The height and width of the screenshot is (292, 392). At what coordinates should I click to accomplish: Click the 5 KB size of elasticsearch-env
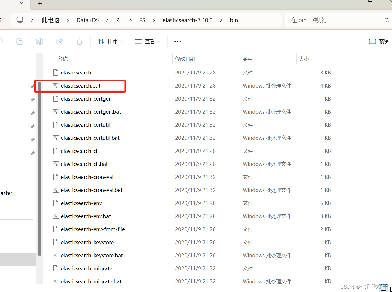(326, 203)
